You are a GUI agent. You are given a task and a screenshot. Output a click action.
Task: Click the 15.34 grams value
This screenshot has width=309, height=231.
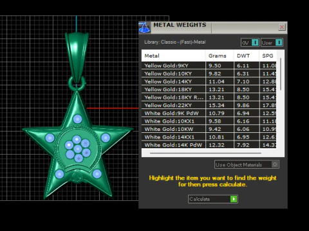[x=216, y=105]
